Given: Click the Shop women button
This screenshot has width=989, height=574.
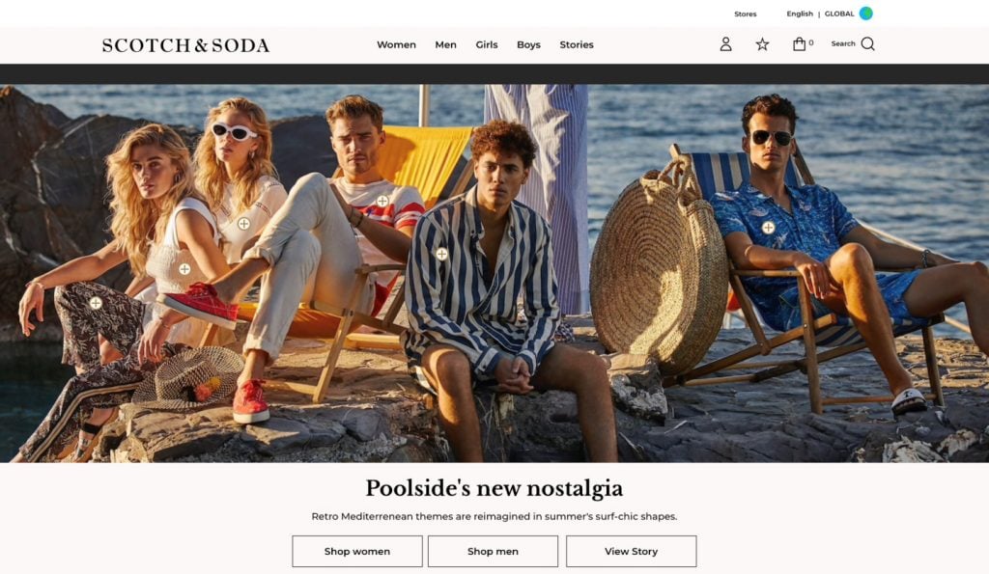Looking at the screenshot, I should (357, 551).
